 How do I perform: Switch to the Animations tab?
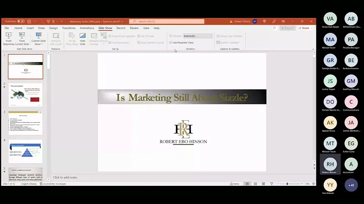point(87,28)
